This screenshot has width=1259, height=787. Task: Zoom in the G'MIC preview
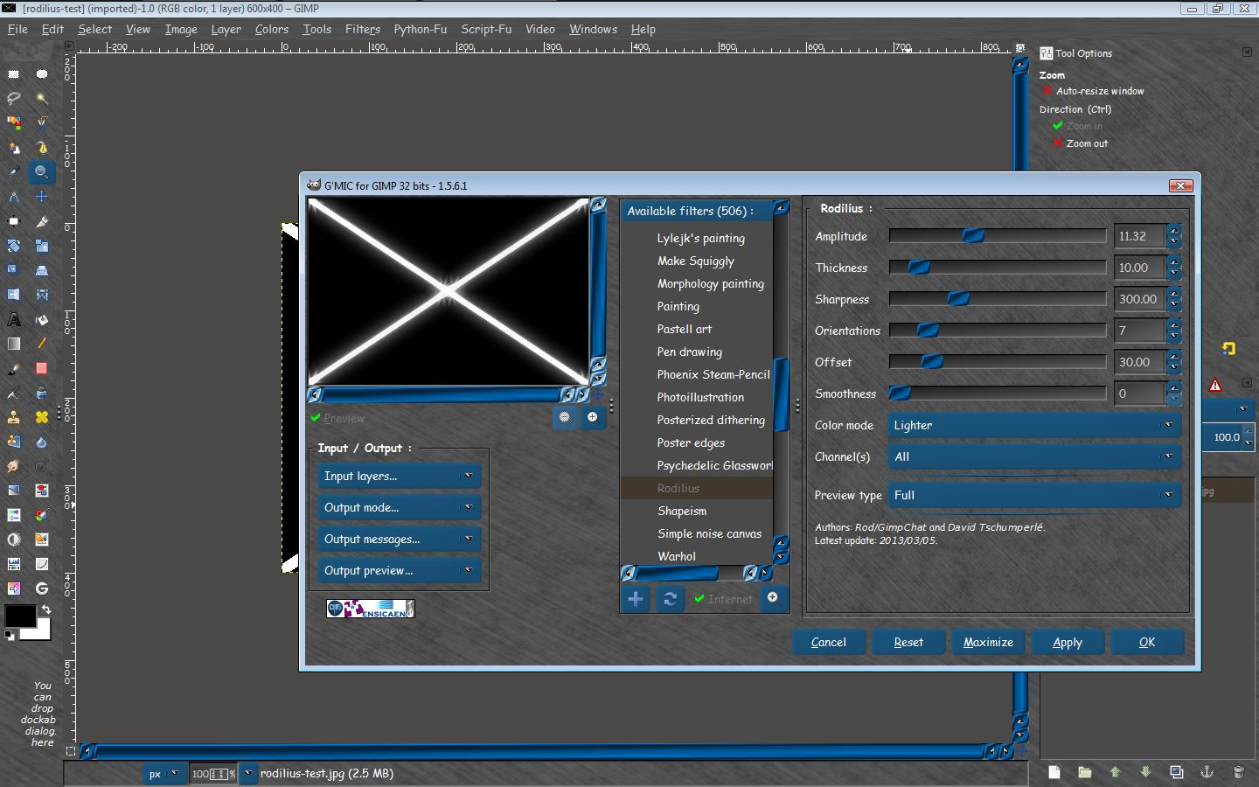(593, 417)
